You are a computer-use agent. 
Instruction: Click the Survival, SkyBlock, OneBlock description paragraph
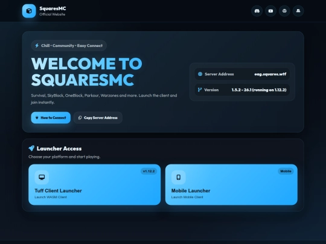(104, 99)
